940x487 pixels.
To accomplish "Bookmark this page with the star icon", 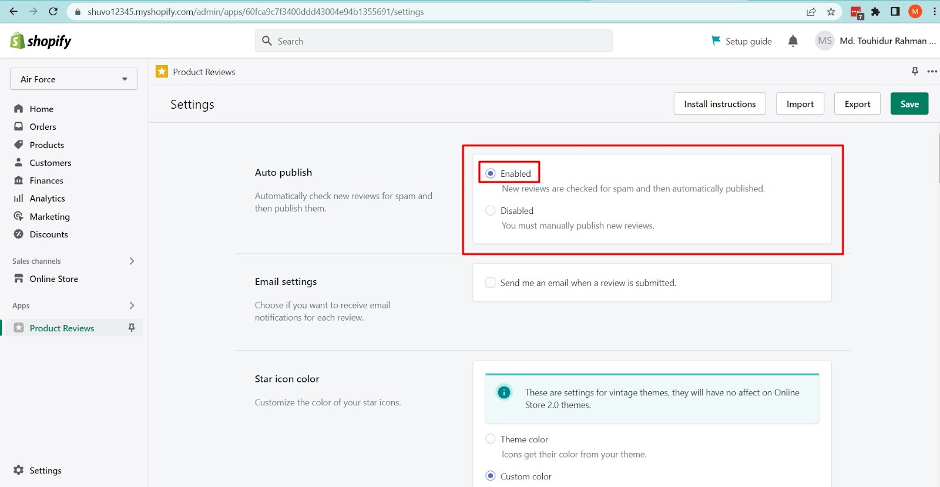I will [831, 12].
